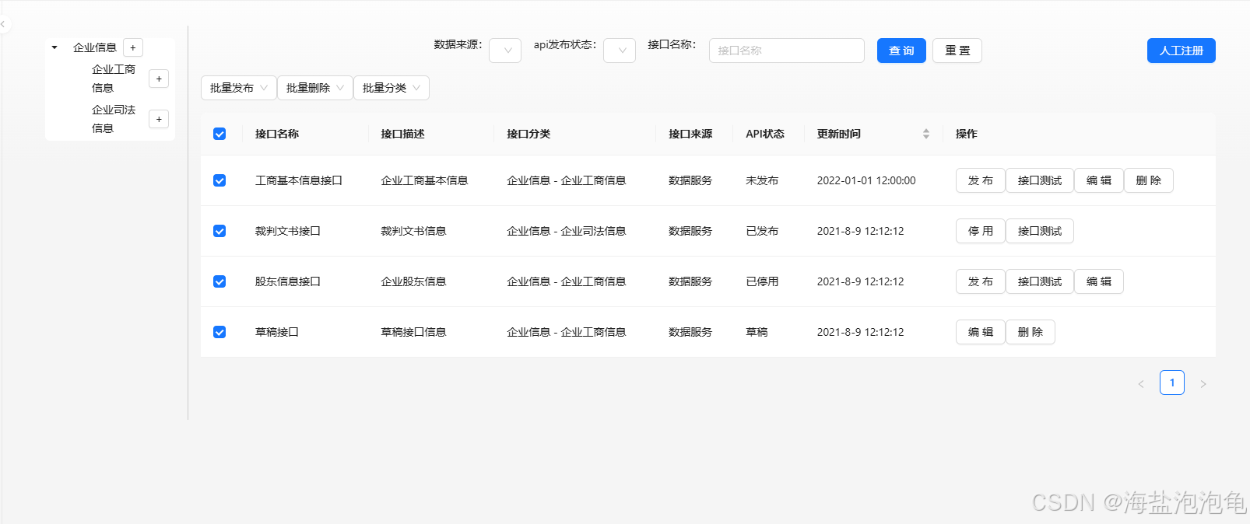Click the 工商基本信息接口 name cell
Screen dimensions: 1250x524
(299, 180)
